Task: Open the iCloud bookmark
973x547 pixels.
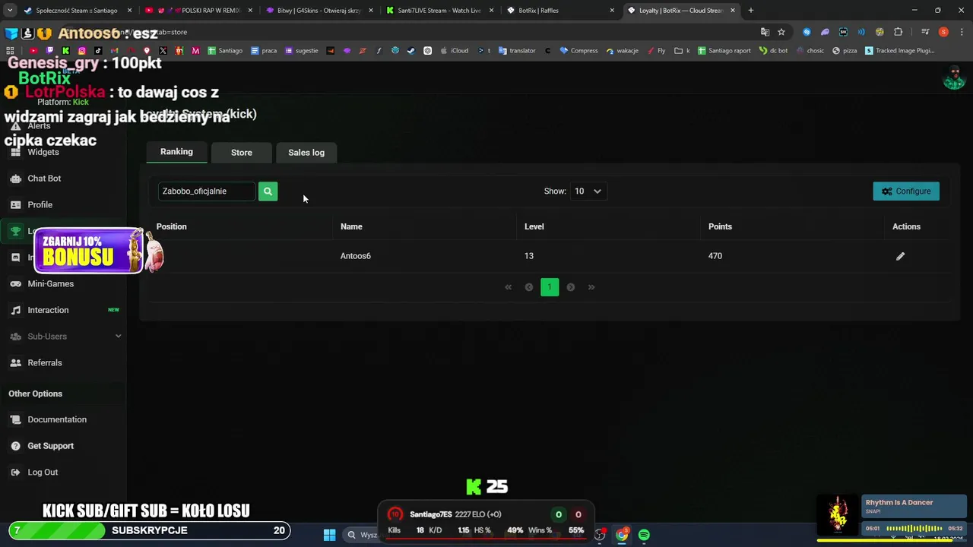Action: coord(454,51)
